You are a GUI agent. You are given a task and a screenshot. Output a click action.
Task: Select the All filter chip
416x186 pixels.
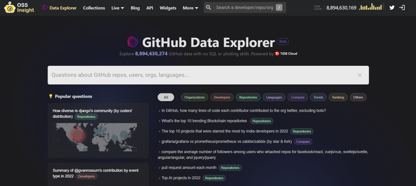tap(166, 97)
